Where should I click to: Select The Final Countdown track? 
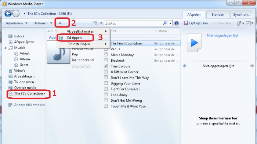tap(127, 43)
